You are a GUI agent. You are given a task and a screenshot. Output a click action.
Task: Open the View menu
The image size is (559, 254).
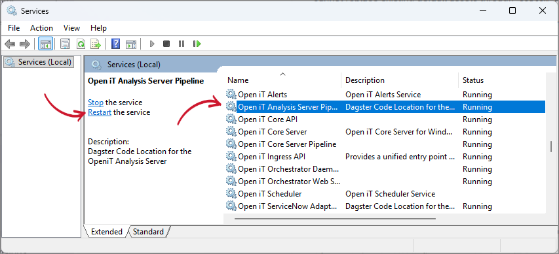(x=71, y=27)
